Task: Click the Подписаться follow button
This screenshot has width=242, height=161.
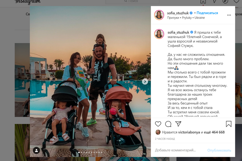Action: point(207,13)
